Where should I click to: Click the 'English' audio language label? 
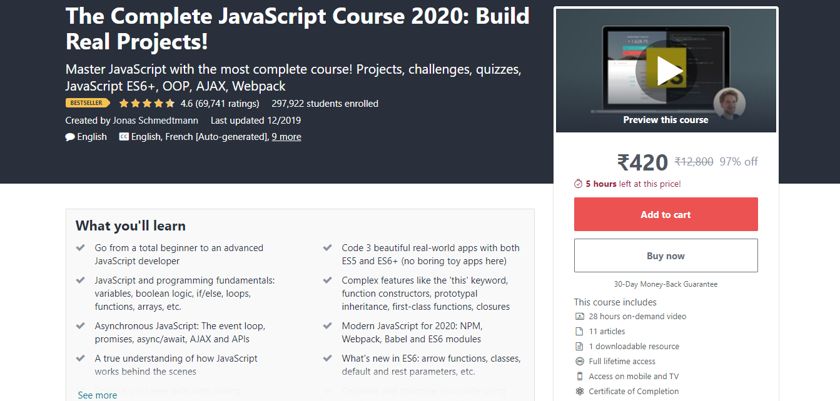92,137
